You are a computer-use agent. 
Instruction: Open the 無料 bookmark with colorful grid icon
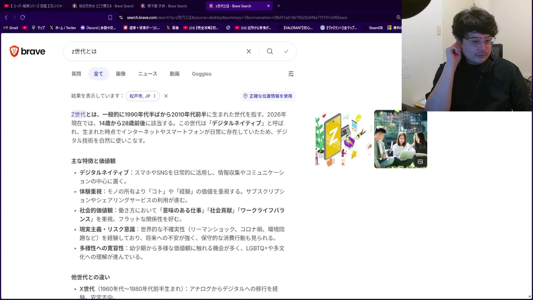(394, 28)
